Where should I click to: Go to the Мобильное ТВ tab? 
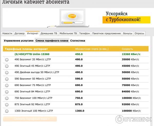tap(68, 34)
